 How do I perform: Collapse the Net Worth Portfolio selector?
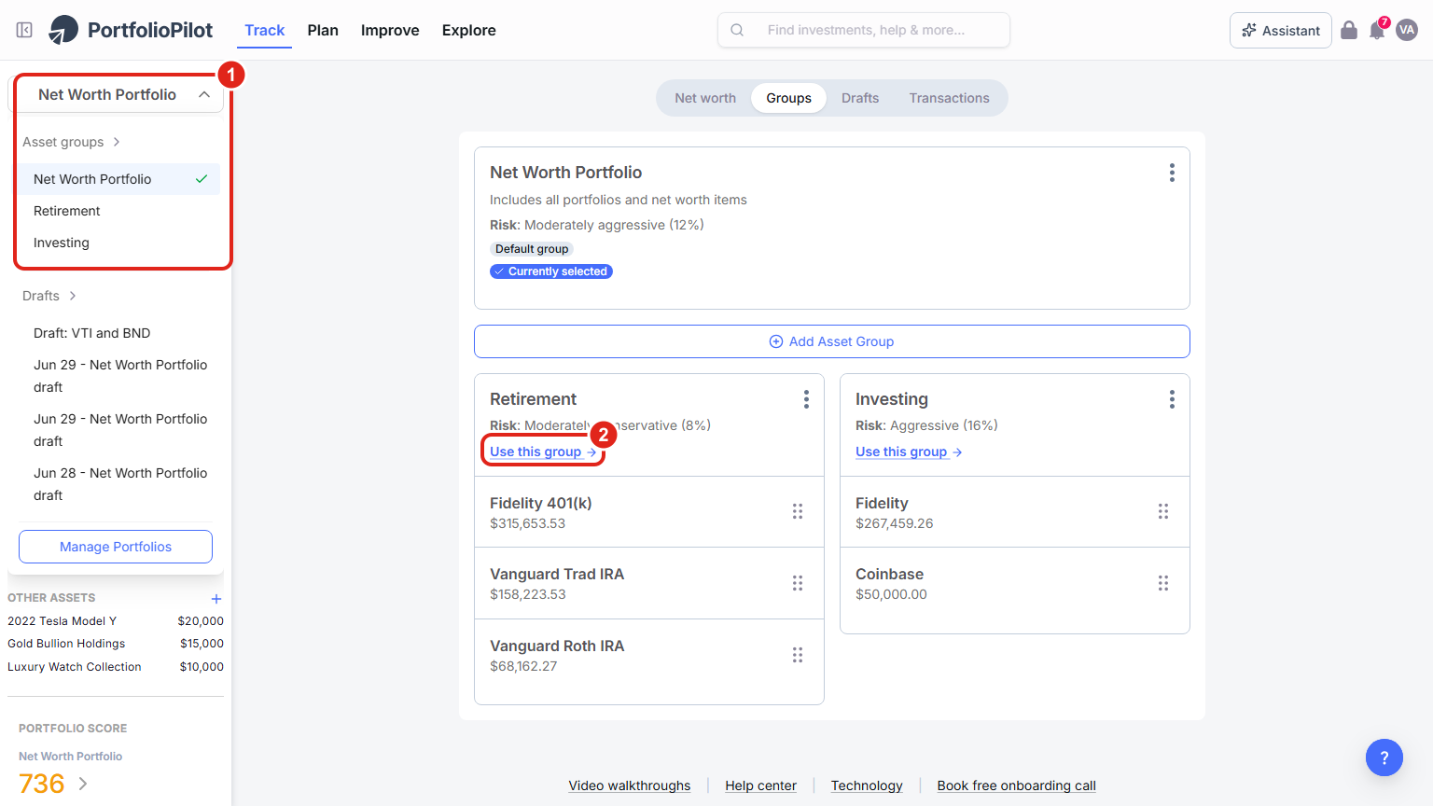[x=204, y=94]
